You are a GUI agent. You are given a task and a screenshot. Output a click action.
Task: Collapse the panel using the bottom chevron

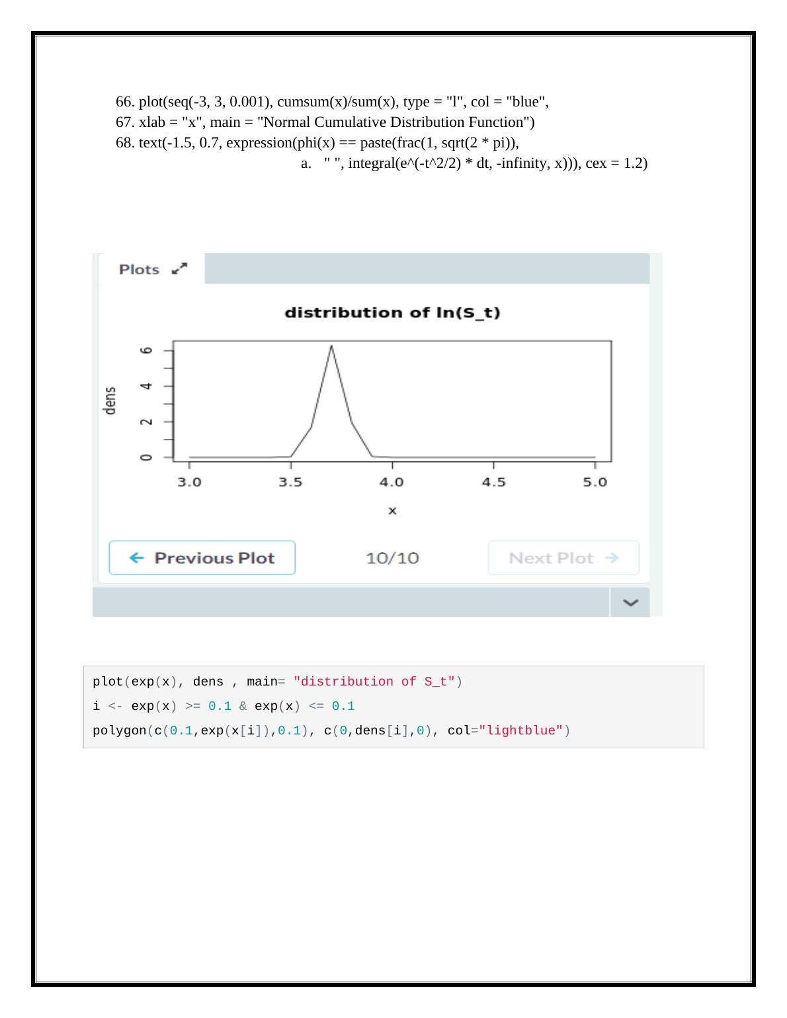tap(630, 602)
